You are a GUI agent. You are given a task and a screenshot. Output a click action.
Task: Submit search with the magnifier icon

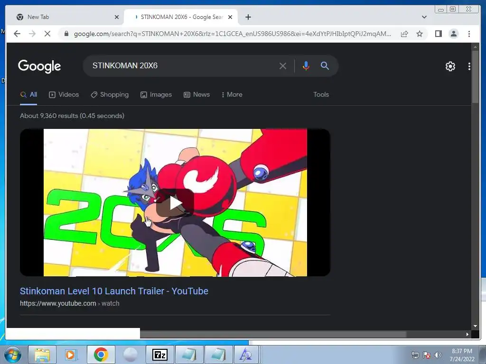(x=325, y=65)
